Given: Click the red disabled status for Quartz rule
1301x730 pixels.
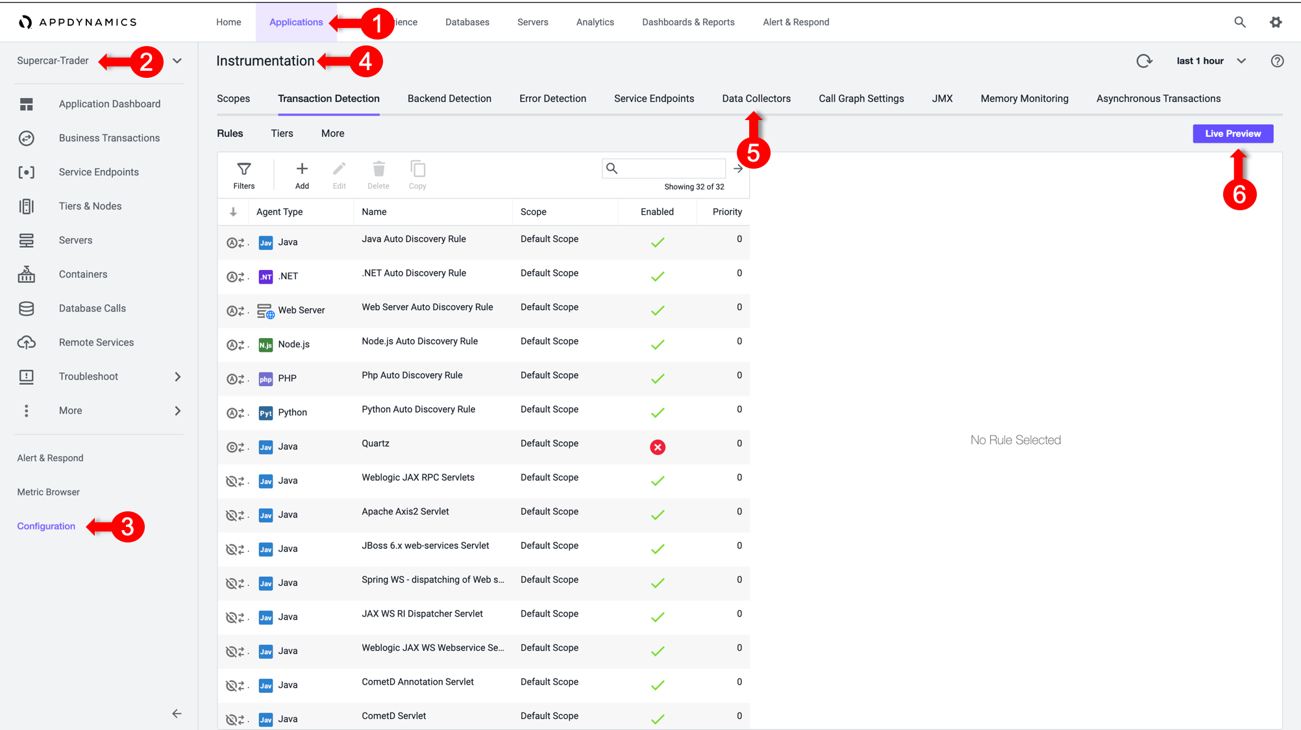Looking at the screenshot, I should (658, 447).
